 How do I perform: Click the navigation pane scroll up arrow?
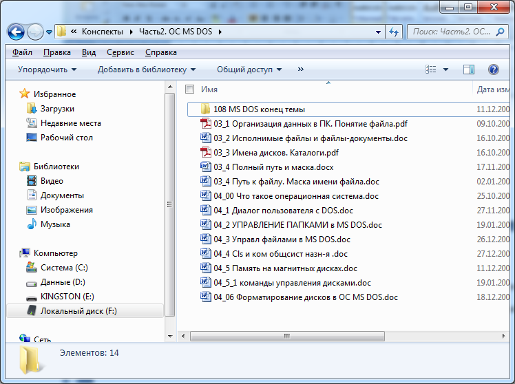pos(170,87)
